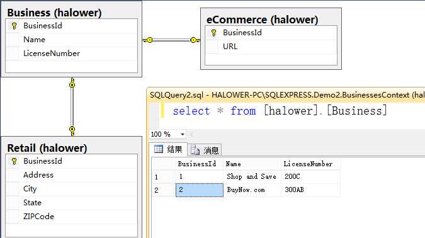
Task: Select BusinessId column in eCommerce table
Action: pyautogui.click(x=271, y=33)
